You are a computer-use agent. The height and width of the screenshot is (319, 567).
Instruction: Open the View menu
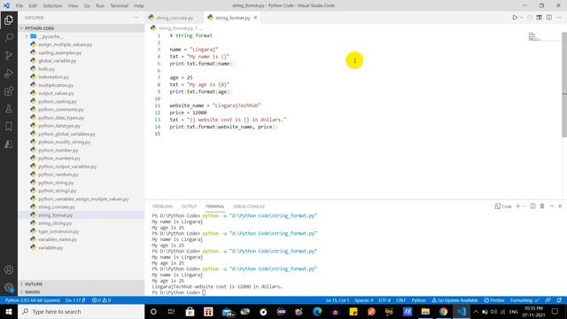(x=73, y=5)
